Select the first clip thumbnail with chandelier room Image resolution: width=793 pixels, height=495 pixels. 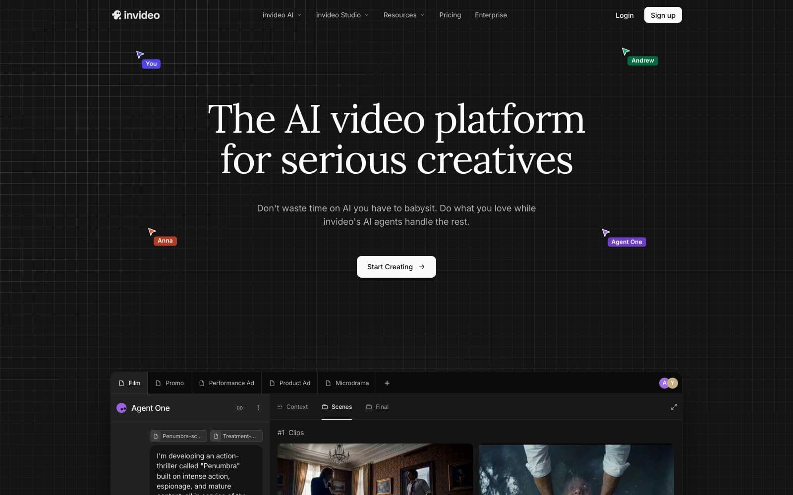point(375,469)
